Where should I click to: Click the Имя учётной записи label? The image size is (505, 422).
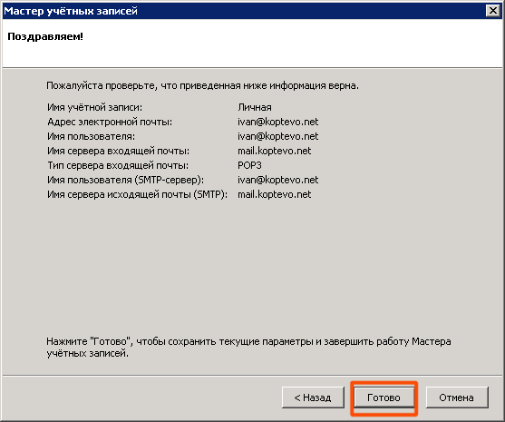click(94, 107)
